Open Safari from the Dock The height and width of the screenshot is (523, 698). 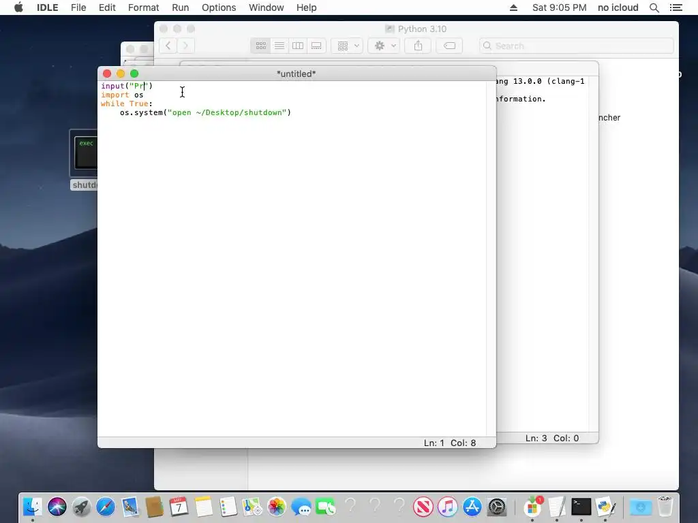(106, 507)
